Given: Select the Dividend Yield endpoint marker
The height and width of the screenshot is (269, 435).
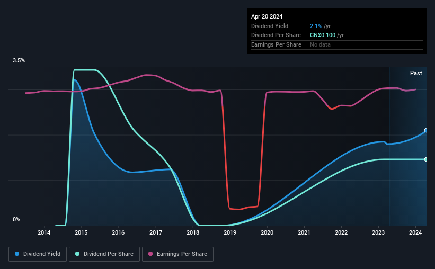Looking at the screenshot, I should (426, 130).
